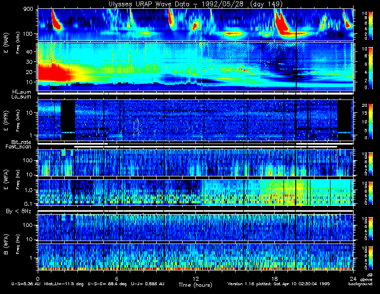
Task: Click the 'Freq (Hz)' label beside B (WFA)
Action: (x=18, y=245)
